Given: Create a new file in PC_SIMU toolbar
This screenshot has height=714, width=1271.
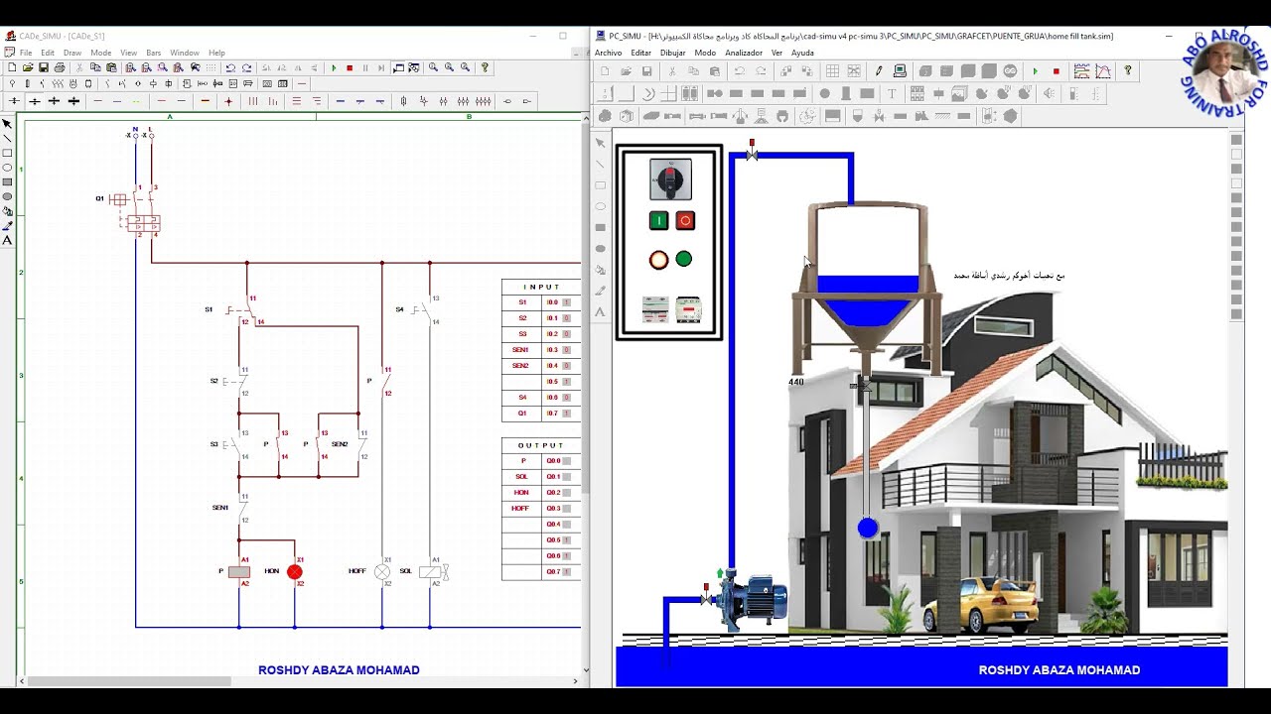Looking at the screenshot, I should click(x=605, y=71).
